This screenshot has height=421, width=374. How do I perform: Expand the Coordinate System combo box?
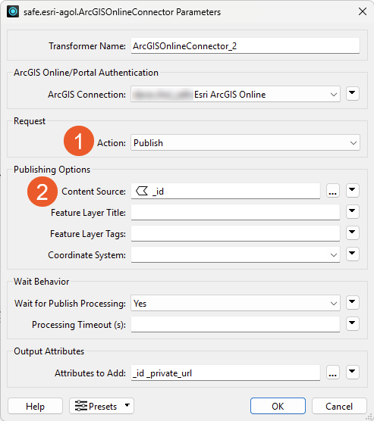[x=235, y=254]
